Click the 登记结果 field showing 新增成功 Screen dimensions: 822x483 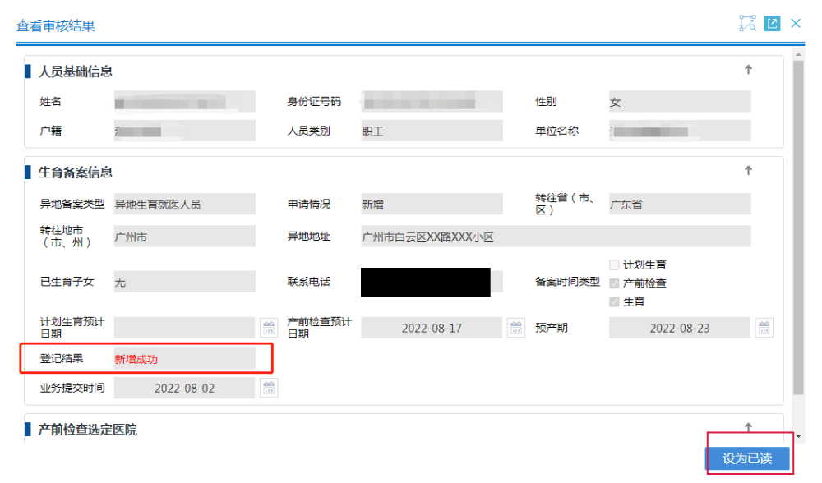(x=184, y=359)
